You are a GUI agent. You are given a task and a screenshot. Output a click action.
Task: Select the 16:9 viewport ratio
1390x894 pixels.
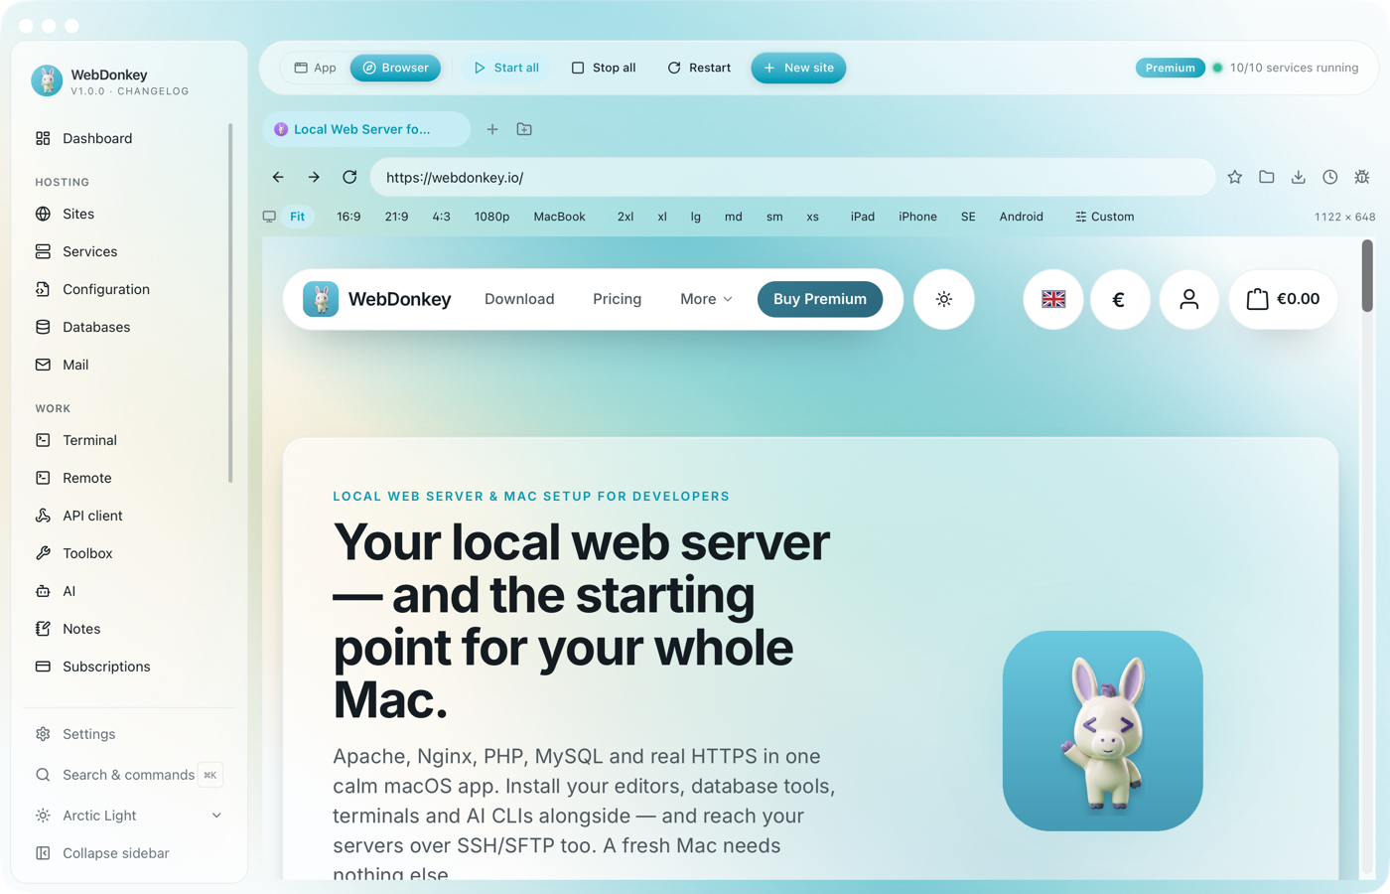pos(348,217)
